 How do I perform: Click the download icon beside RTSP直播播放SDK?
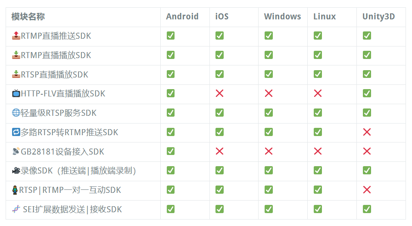(16, 74)
